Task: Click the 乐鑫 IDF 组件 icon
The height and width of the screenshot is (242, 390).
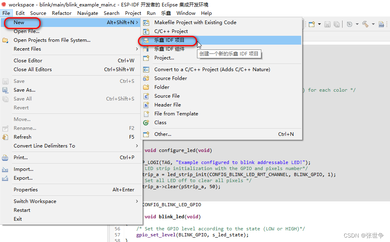Action: 146,49
